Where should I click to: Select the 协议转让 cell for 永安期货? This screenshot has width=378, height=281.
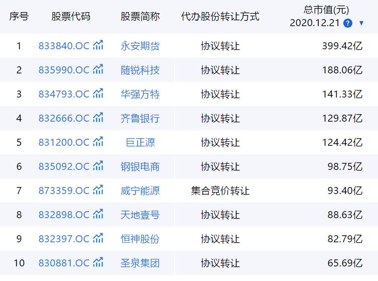[220, 46]
